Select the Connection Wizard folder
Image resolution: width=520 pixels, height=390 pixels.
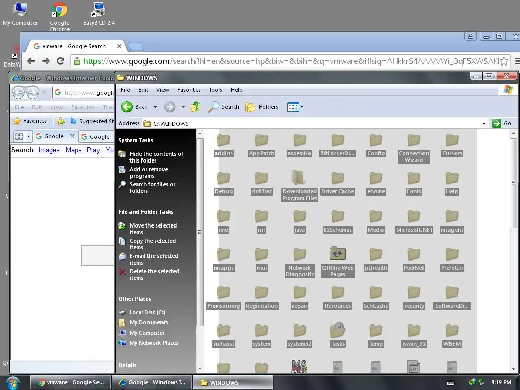pyautogui.click(x=414, y=140)
